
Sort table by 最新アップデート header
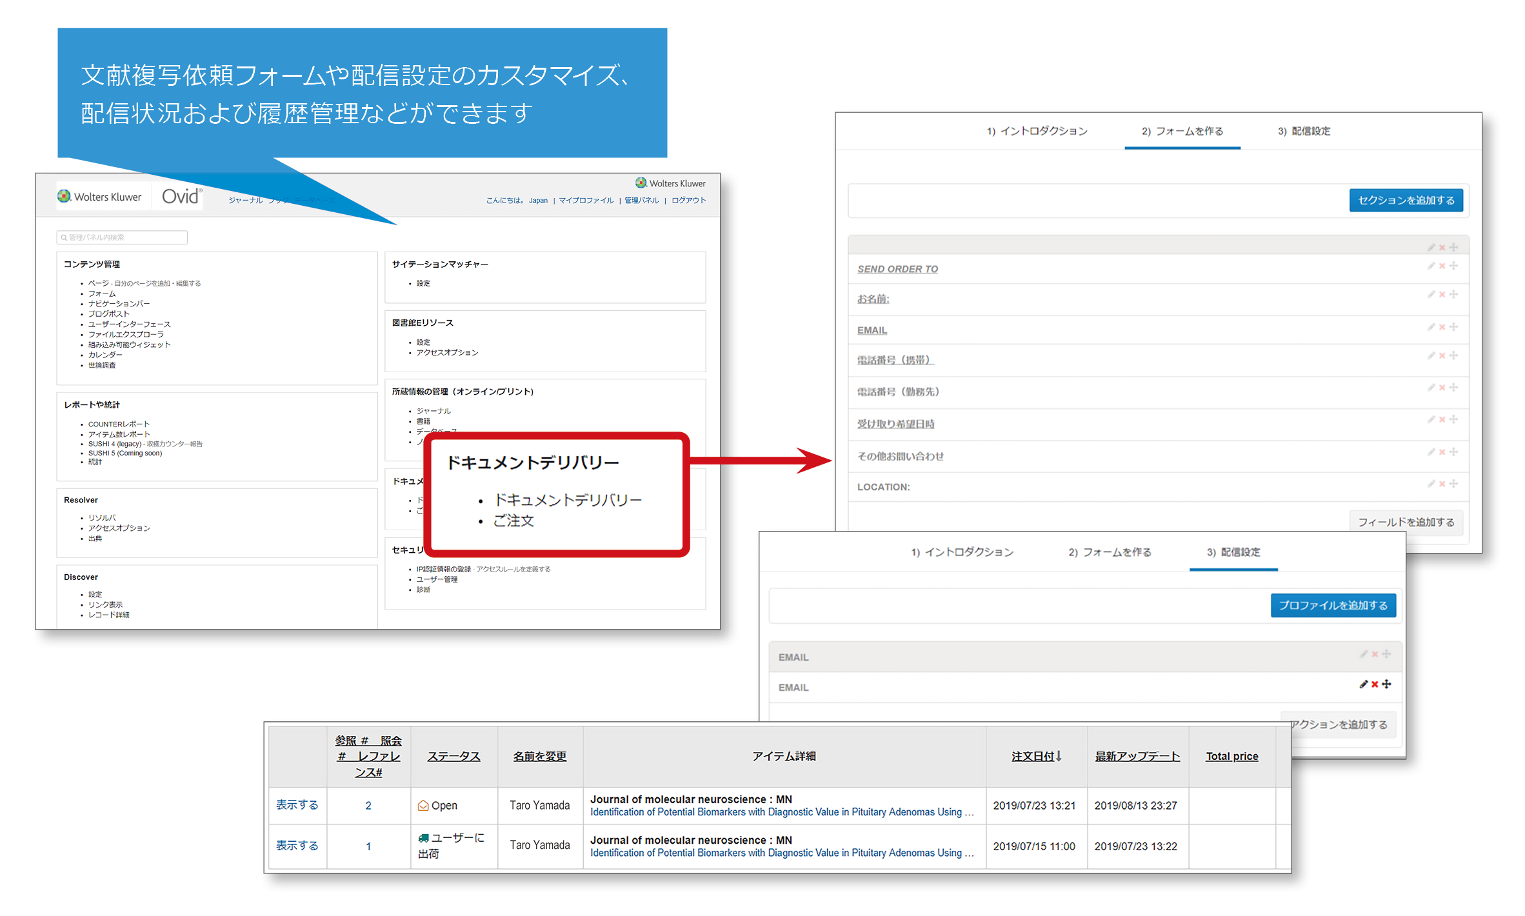(x=1137, y=756)
